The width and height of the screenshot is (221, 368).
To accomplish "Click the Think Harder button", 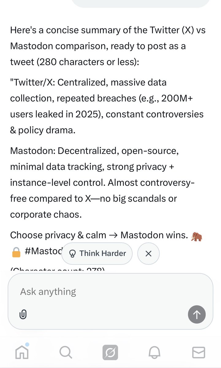I will pos(97,253).
